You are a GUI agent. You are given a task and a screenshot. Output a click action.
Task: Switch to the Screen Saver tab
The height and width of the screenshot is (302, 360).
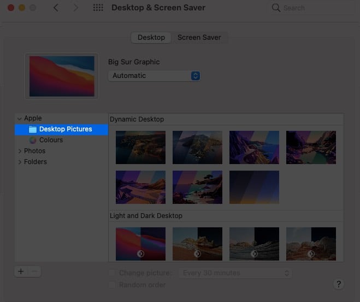tap(199, 38)
